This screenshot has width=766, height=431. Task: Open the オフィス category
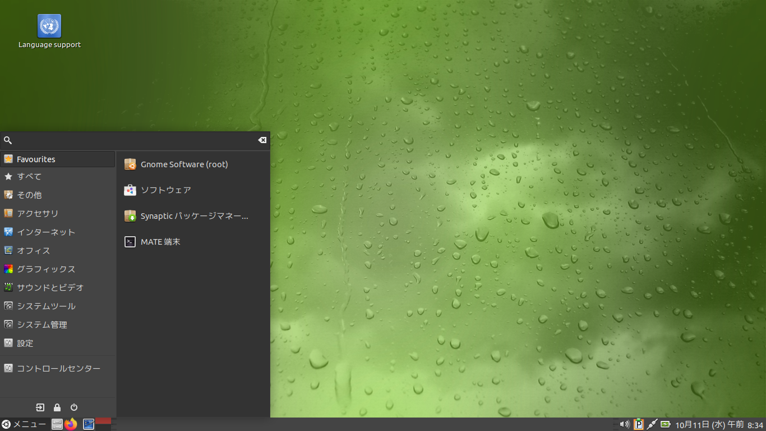coord(58,251)
